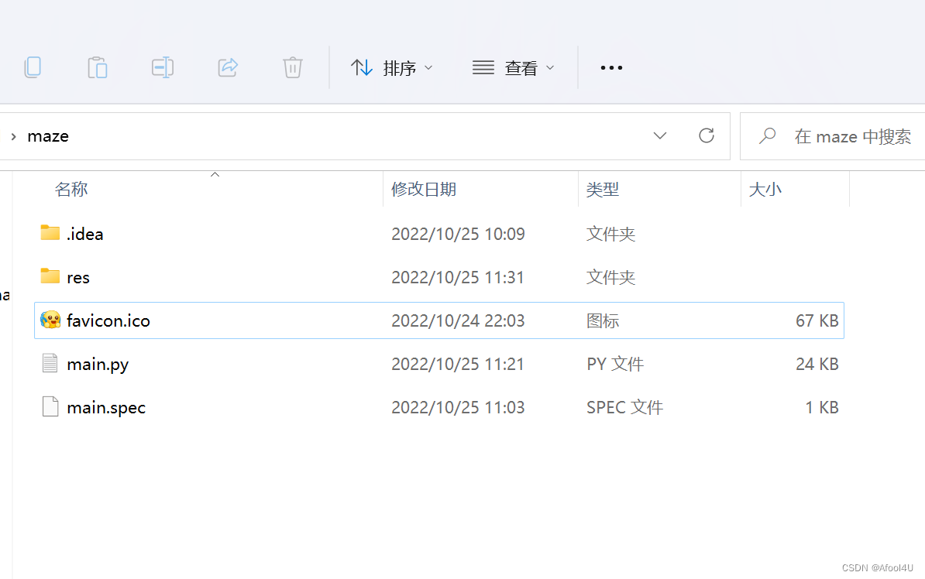The image size is (925, 579).
Task: Click the Delete trash can icon
Action: [x=292, y=68]
